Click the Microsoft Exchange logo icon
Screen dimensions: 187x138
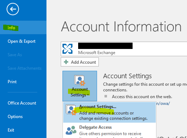click(67, 49)
